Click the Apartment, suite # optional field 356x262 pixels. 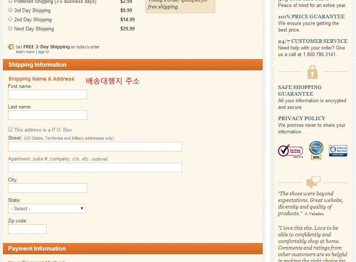click(95, 167)
